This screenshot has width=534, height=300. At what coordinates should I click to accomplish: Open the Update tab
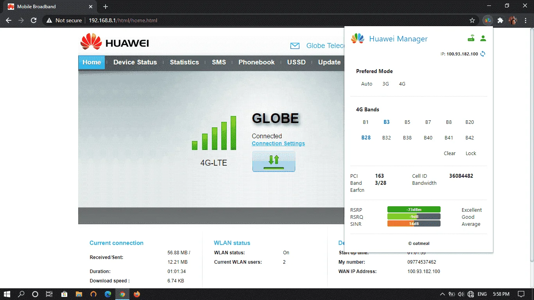(329, 62)
